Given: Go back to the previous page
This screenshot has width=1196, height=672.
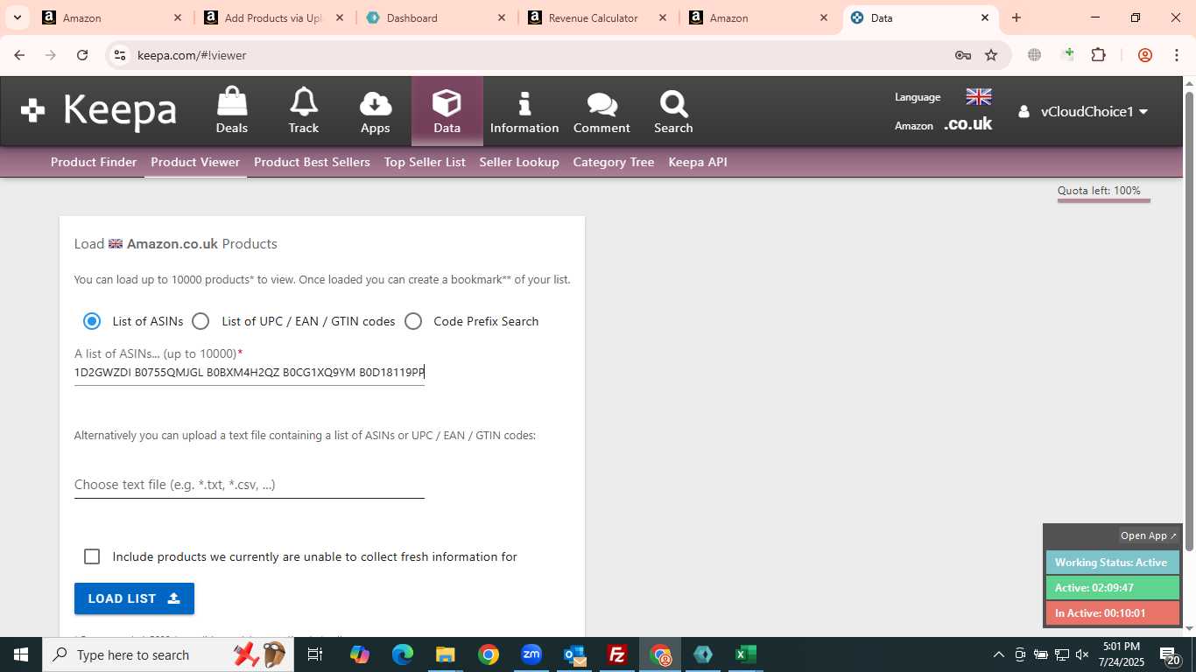Looking at the screenshot, I should tap(19, 55).
